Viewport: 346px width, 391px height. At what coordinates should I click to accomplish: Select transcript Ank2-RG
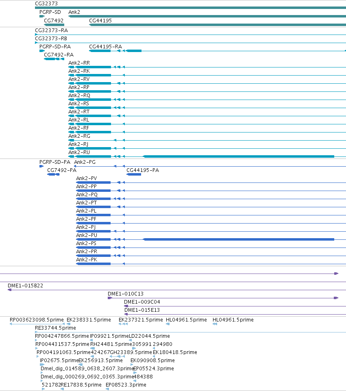79,136
